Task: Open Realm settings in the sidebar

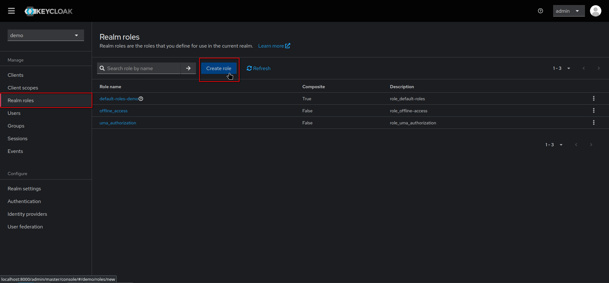Action: point(46,189)
